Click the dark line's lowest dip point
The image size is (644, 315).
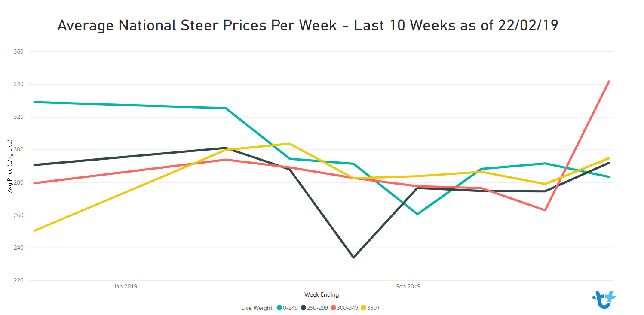(x=353, y=257)
